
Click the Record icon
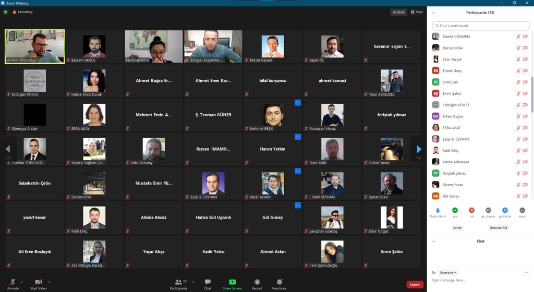[x=257, y=282]
